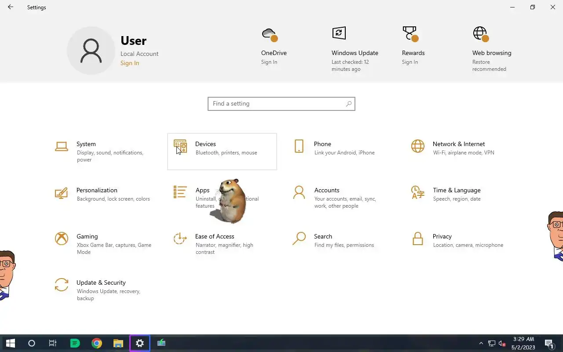Open Devices keyboard and speaker icon
This screenshot has height=352, width=563.
click(180, 146)
